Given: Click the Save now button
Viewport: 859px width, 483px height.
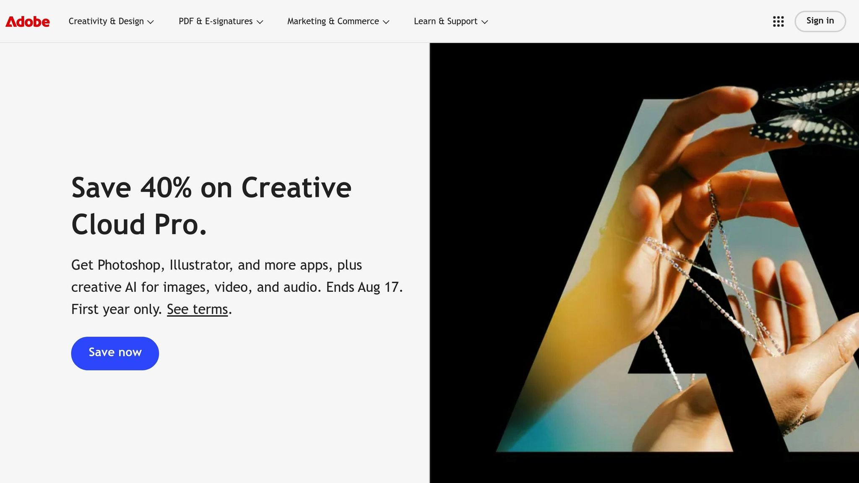Looking at the screenshot, I should click(x=115, y=353).
